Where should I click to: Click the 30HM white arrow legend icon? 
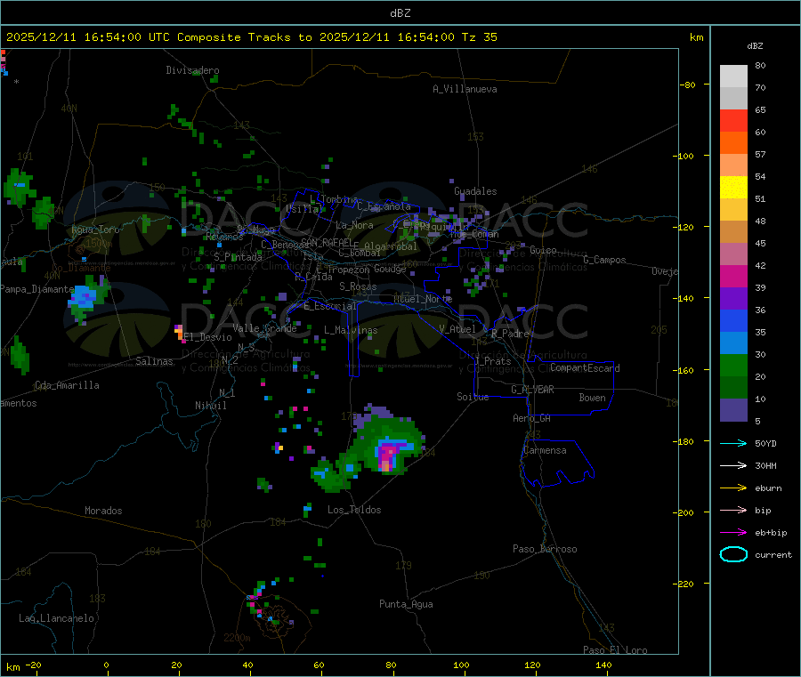[x=733, y=465]
